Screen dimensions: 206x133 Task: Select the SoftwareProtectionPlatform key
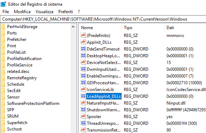33,103
